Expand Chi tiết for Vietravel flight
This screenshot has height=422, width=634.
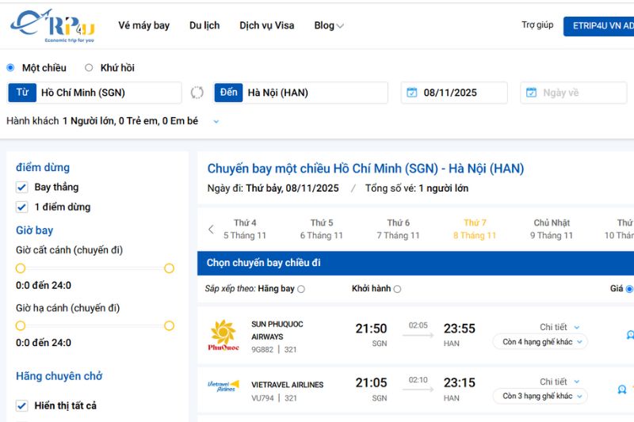coord(560,382)
